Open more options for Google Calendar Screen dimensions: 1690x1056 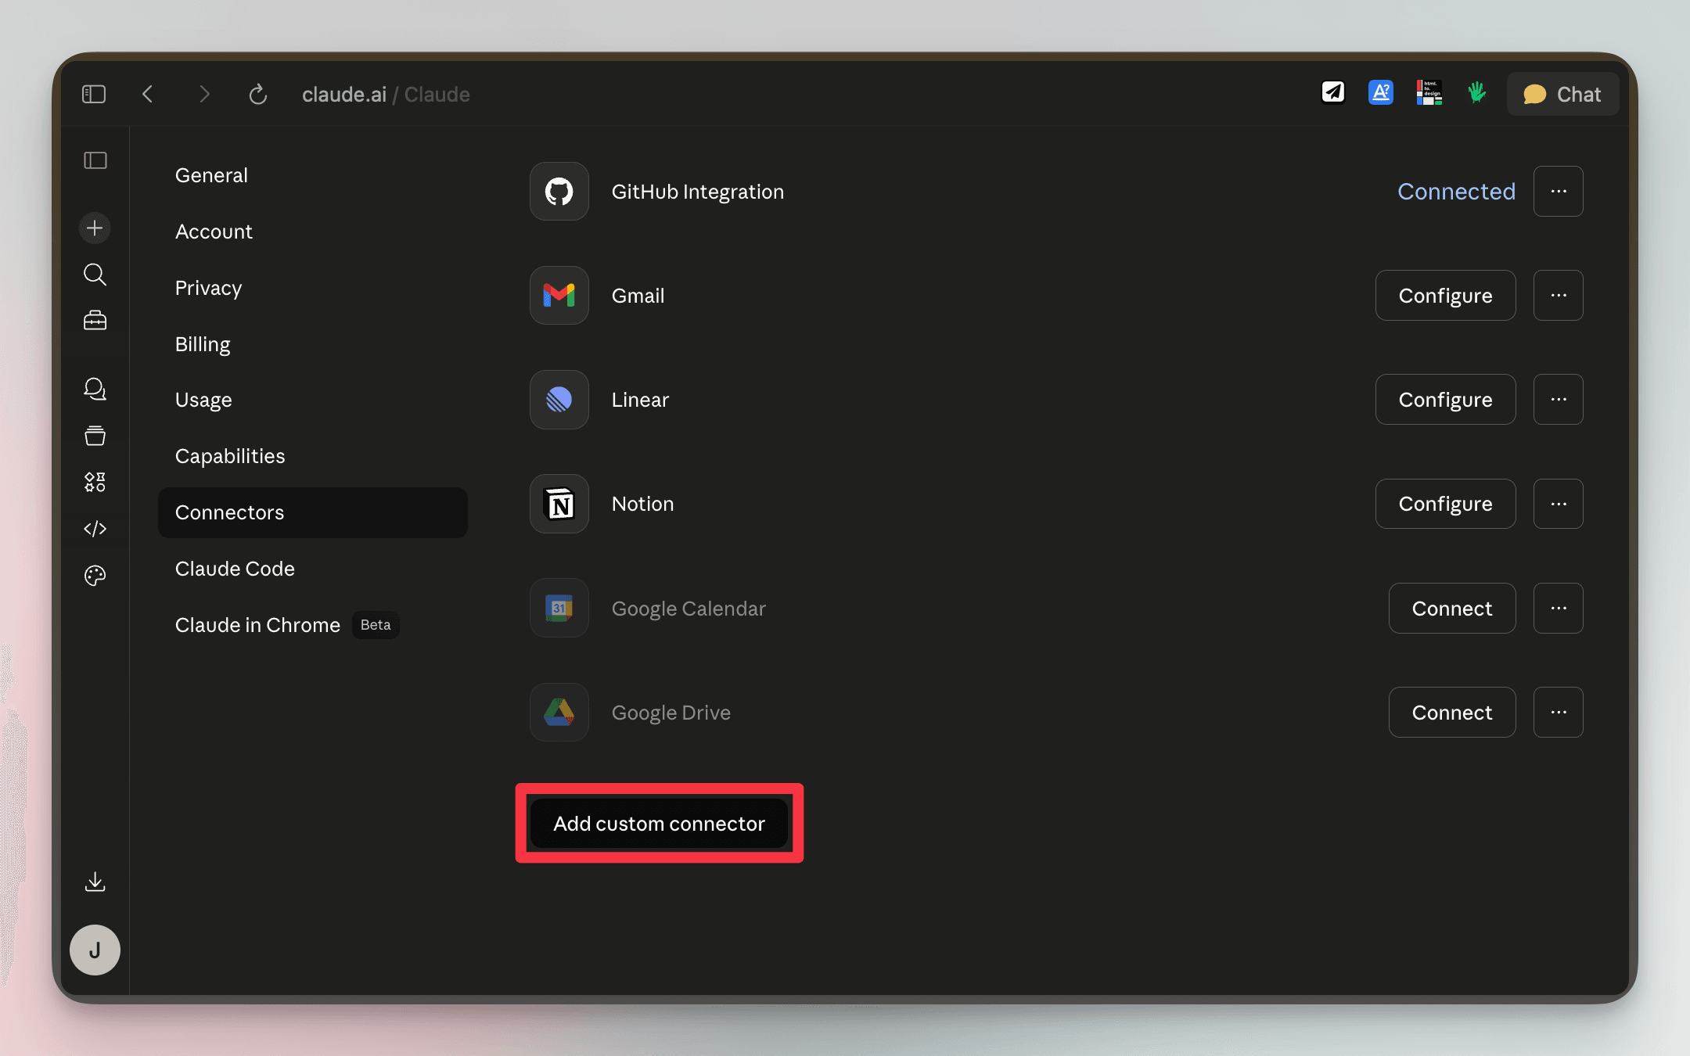[1559, 608]
